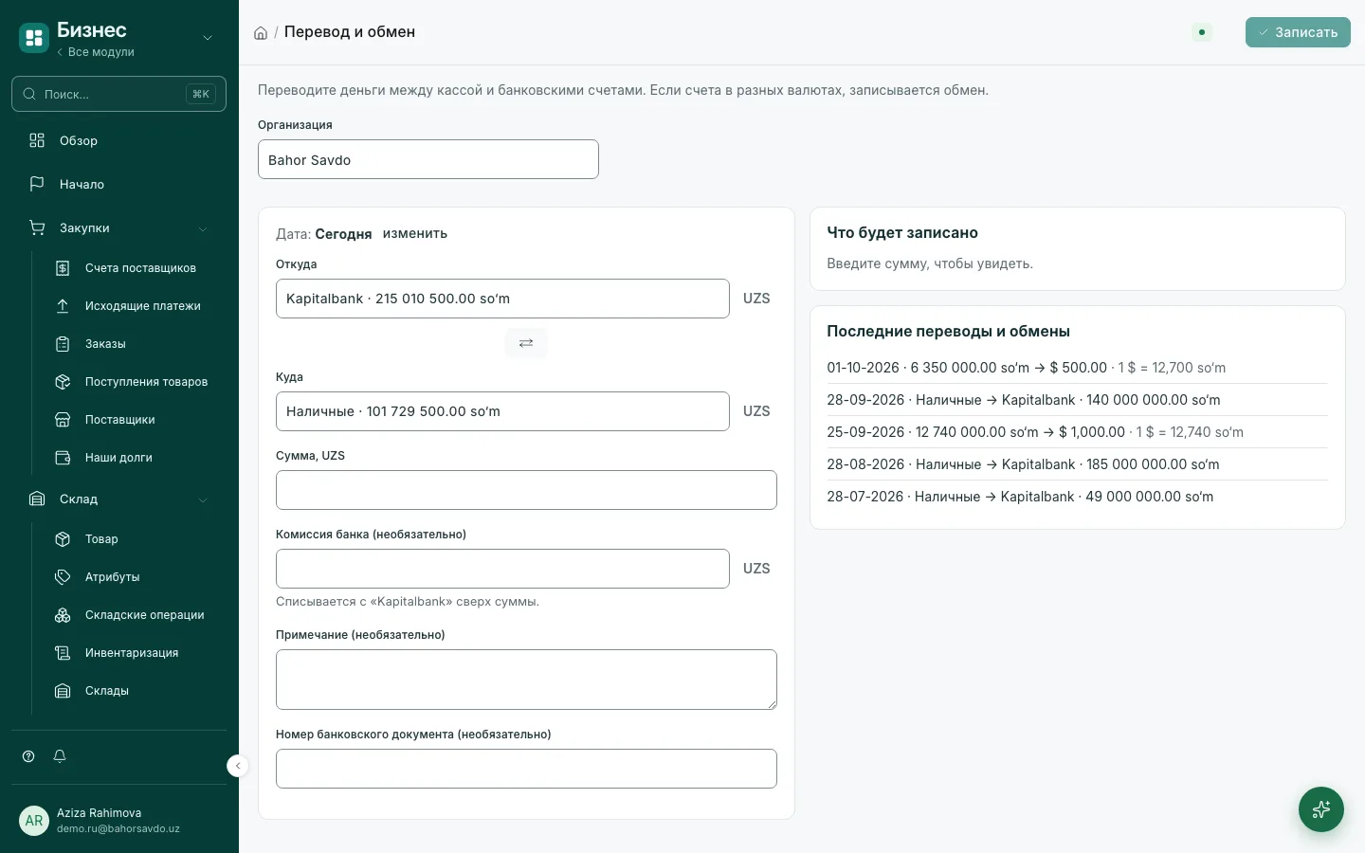Click the Счета поставщиков invoice icon

(x=63, y=268)
